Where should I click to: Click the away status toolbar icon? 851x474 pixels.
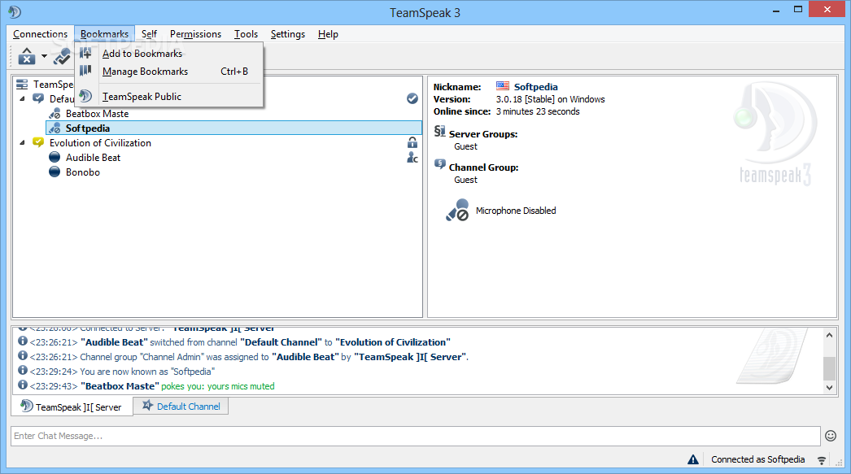[62, 56]
